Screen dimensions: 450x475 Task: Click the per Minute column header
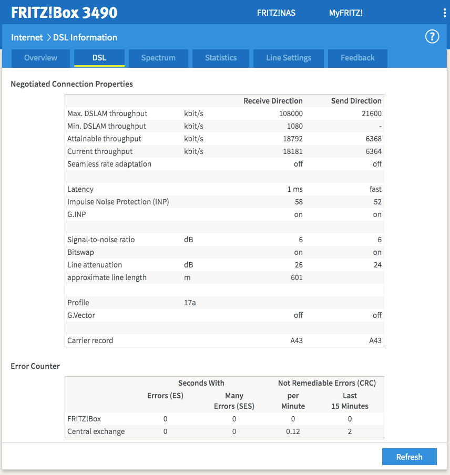[293, 401]
